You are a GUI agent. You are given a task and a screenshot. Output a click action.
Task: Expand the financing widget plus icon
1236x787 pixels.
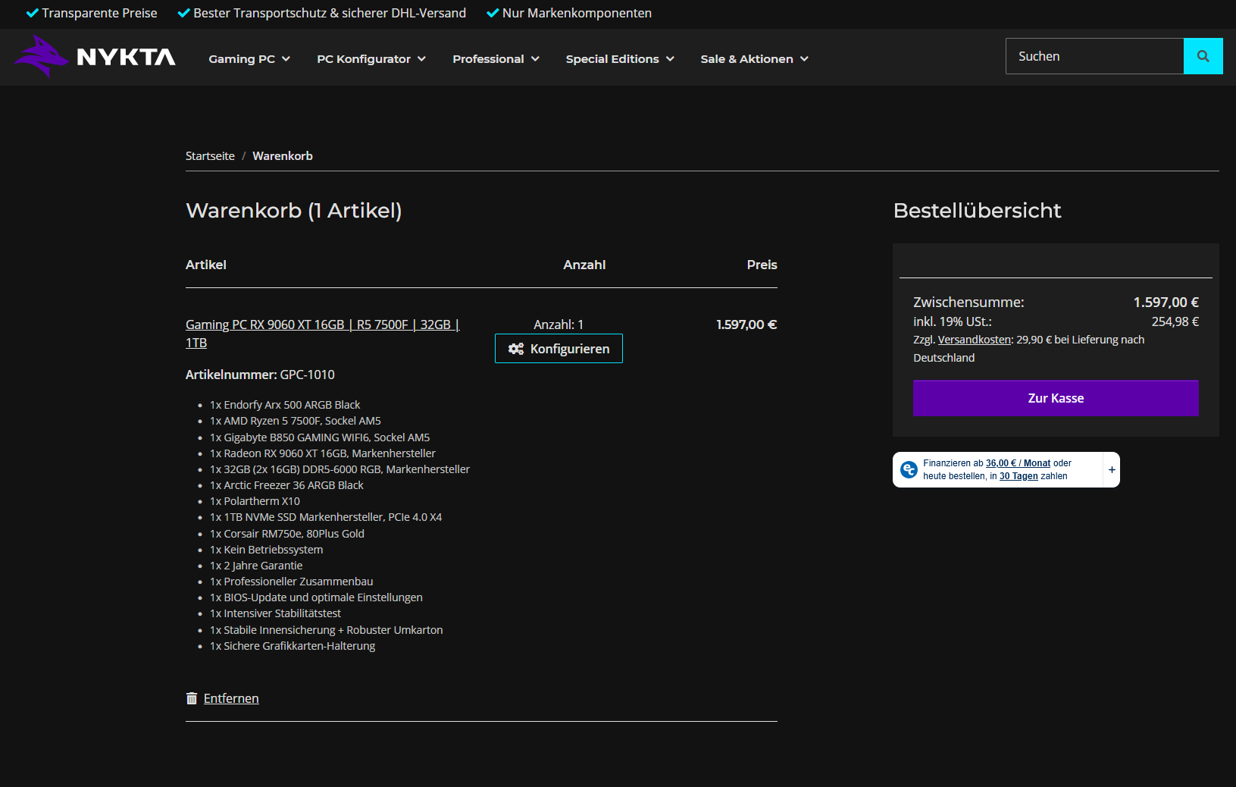tap(1112, 470)
